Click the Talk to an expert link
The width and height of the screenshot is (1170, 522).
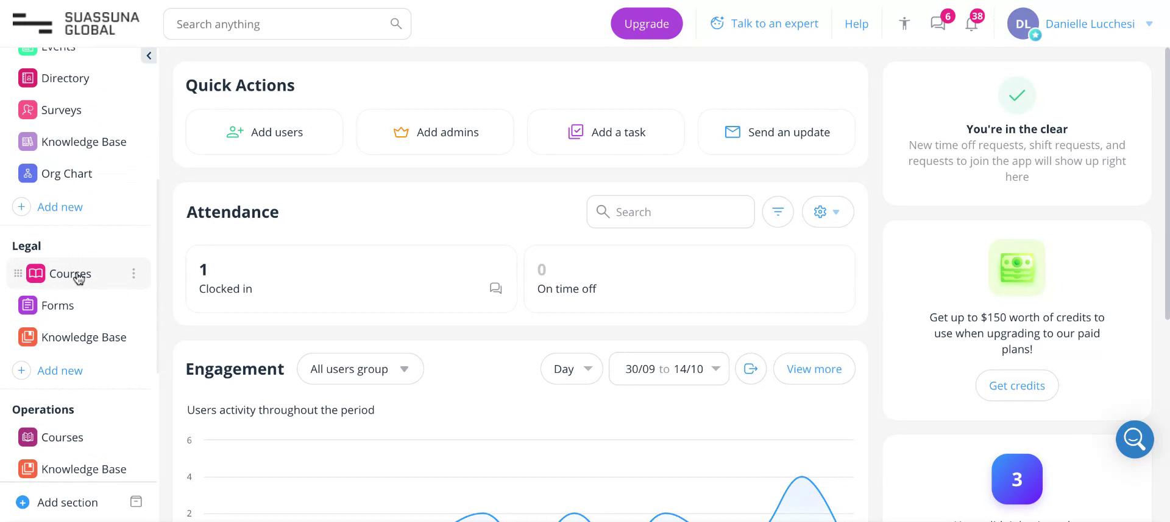point(775,23)
